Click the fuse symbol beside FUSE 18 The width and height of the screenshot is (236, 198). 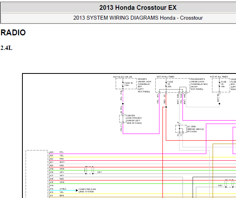coord(123,84)
